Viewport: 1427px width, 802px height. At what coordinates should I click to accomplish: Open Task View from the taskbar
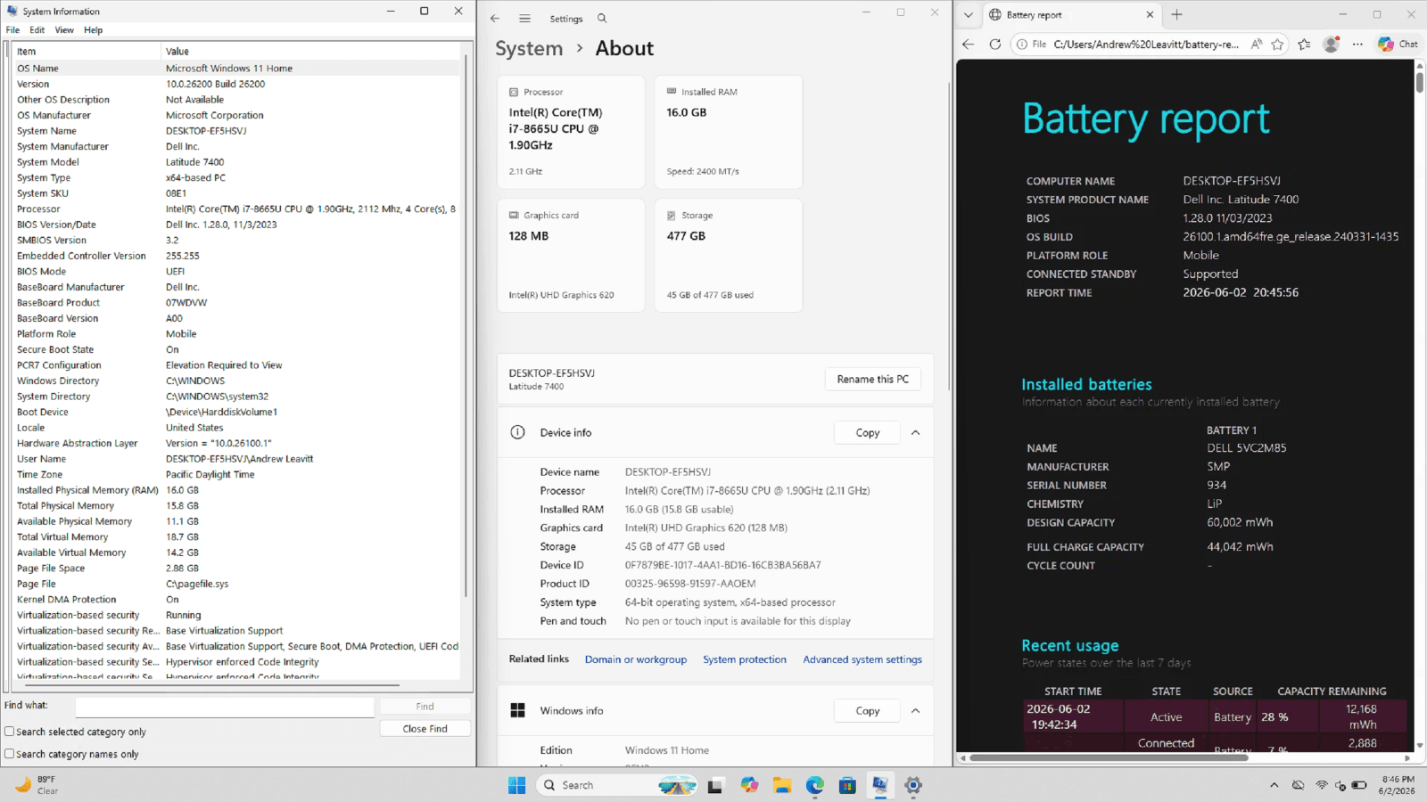(715, 785)
